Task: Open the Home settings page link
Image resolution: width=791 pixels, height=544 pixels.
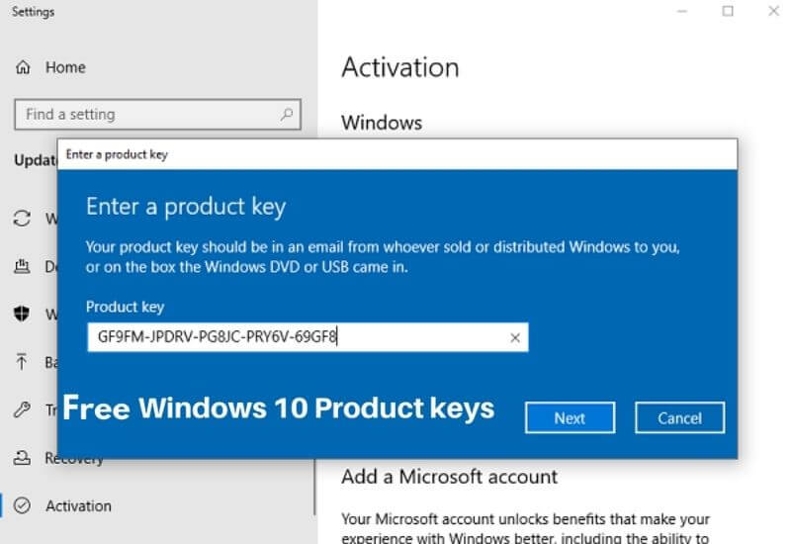Action: tap(65, 67)
